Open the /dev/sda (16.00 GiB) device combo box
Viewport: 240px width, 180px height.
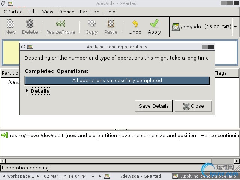click(204, 27)
